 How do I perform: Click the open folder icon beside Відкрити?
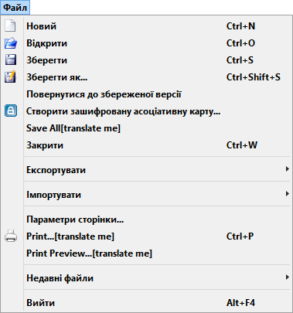click(11, 43)
